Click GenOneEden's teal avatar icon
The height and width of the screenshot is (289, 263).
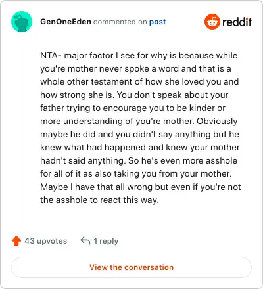pos(22,22)
